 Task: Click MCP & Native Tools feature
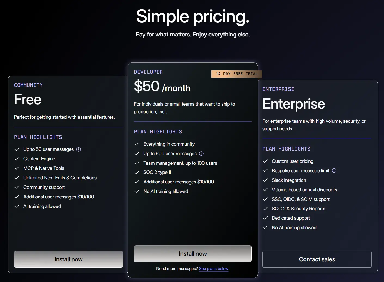coord(44,168)
